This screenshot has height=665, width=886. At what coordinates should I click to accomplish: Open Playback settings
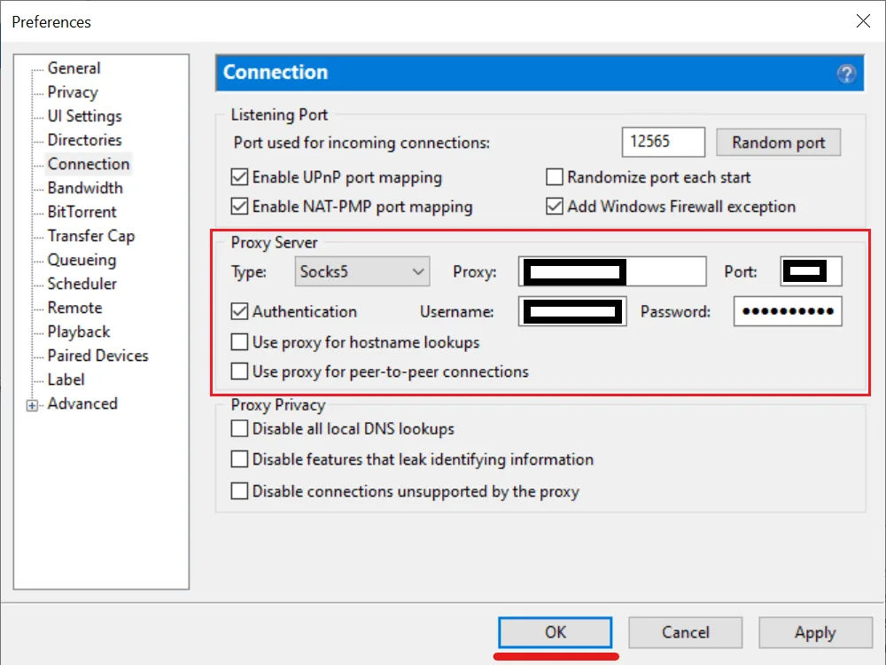click(x=79, y=332)
